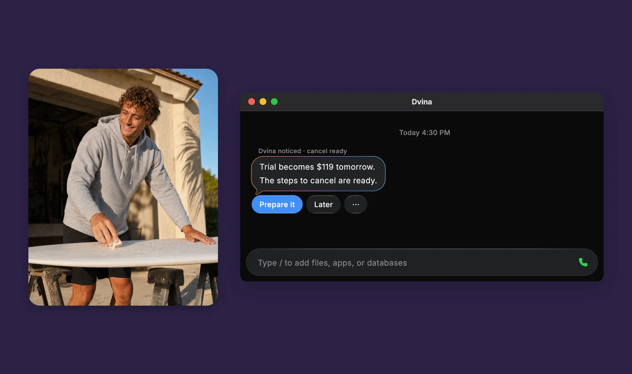Click the 'Today 4:30 PM' timestamp
Image resolution: width=632 pixels, height=374 pixels.
(x=424, y=133)
